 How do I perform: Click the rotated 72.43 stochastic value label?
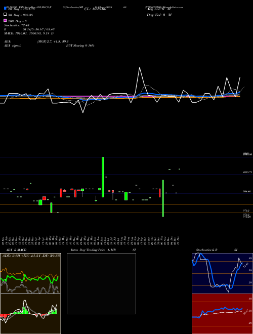click(246, 265)
